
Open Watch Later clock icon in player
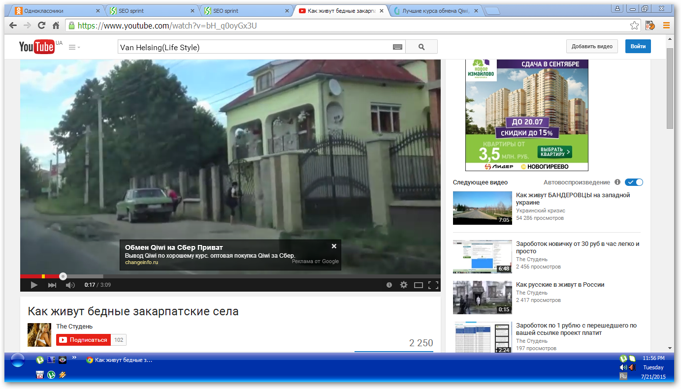click(x=389, y=285)
